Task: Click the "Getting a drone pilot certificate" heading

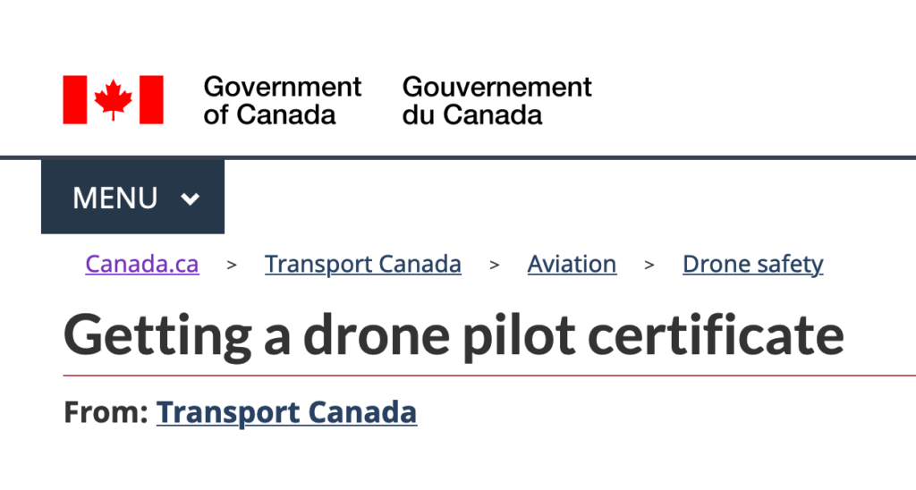Action: click(454, 335)
